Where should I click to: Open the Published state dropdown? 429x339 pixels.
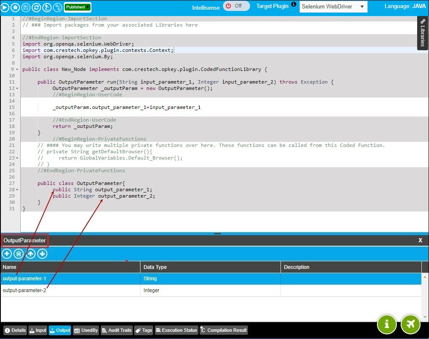coord(78,7)
